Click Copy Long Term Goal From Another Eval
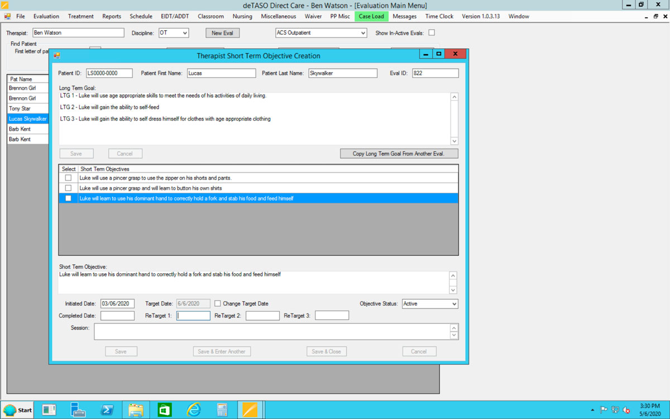 (399, 154)
